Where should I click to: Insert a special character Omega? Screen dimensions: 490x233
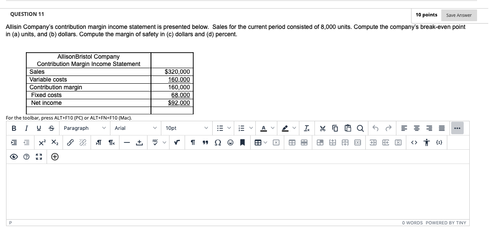point(217,143)
